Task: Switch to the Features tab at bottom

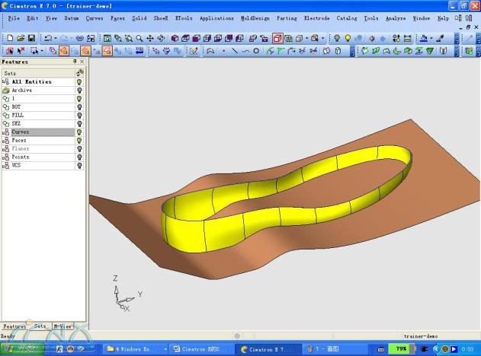Action: (x=14, y=325)
